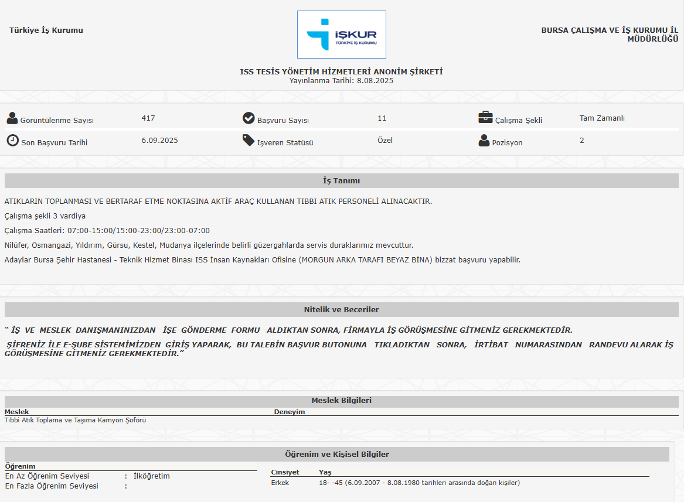
Task: Click the 'En Fazla Öğrenim Seviyesi' label
Action: tap(52, 486)
